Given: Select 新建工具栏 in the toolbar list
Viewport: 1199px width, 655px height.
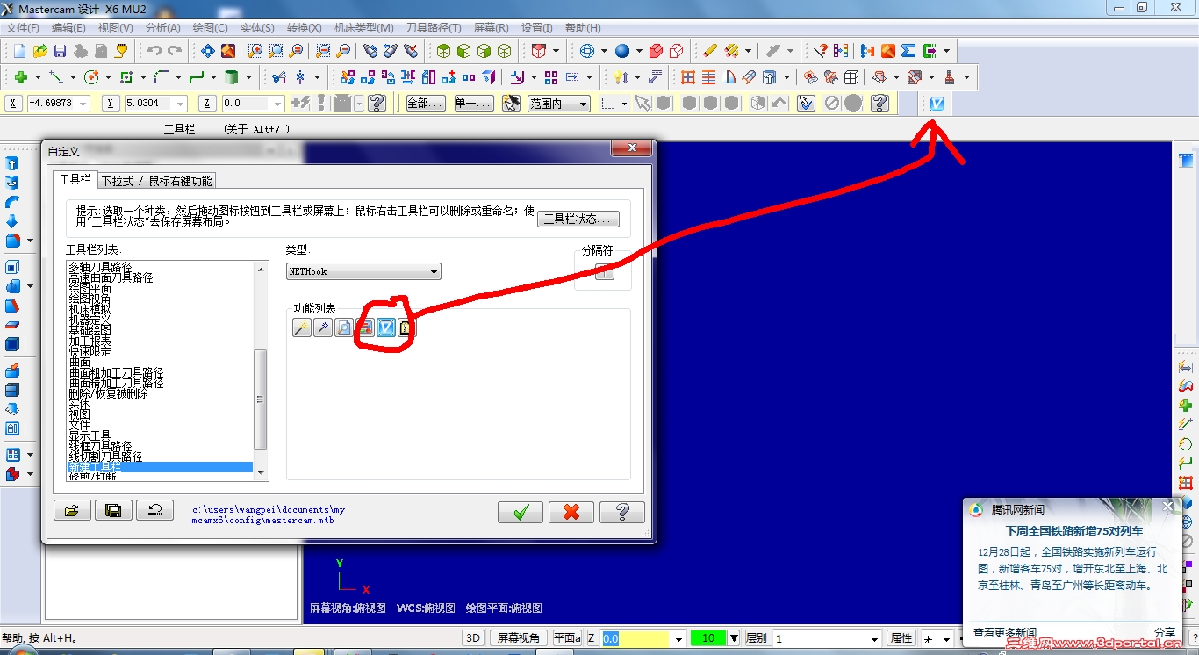Looking at the screenshot, I should click(160, 467).
